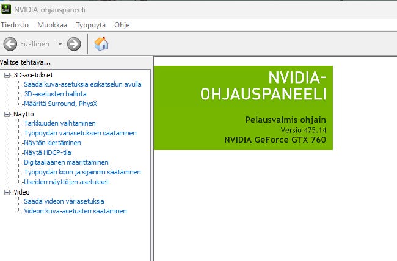The image size is (397, 261).
Task: Open Tarkkuuden vaihtaminen
Action: click(60, 123)
